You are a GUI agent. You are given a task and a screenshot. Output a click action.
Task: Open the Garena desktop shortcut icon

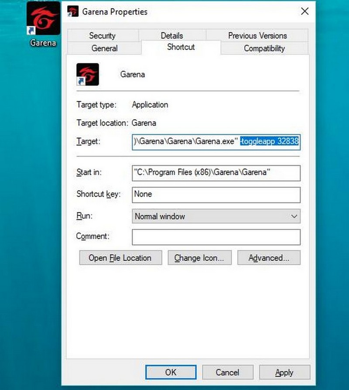click(x=43, y=18)
